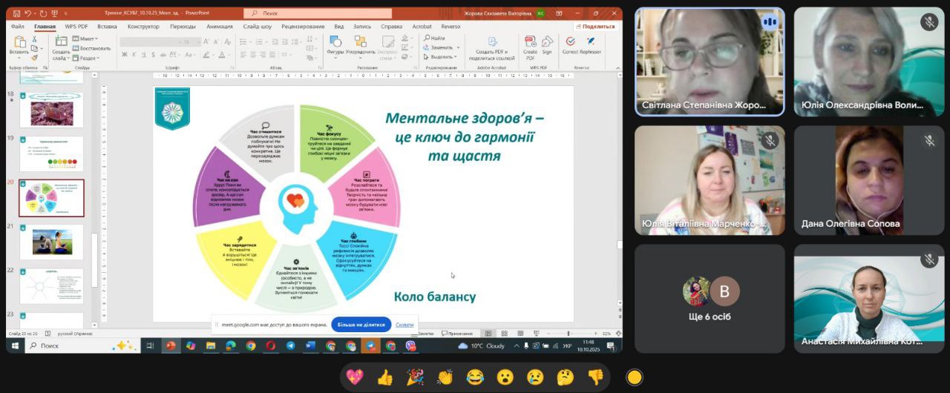Open Telegram from the taskbar
The width and height of the screenshot is (950, 393).
(290, 346)
